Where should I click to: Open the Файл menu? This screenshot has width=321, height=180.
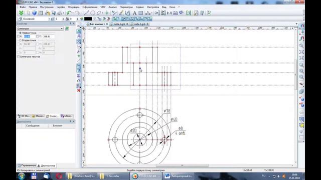(23, 7)
